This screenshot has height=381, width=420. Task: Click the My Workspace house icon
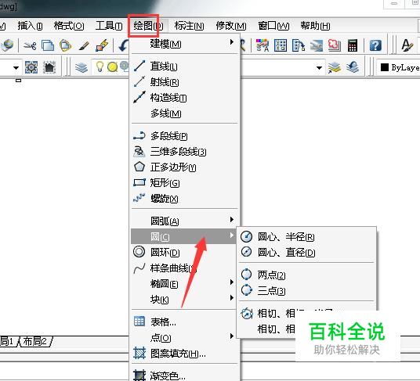coord(49,66)
